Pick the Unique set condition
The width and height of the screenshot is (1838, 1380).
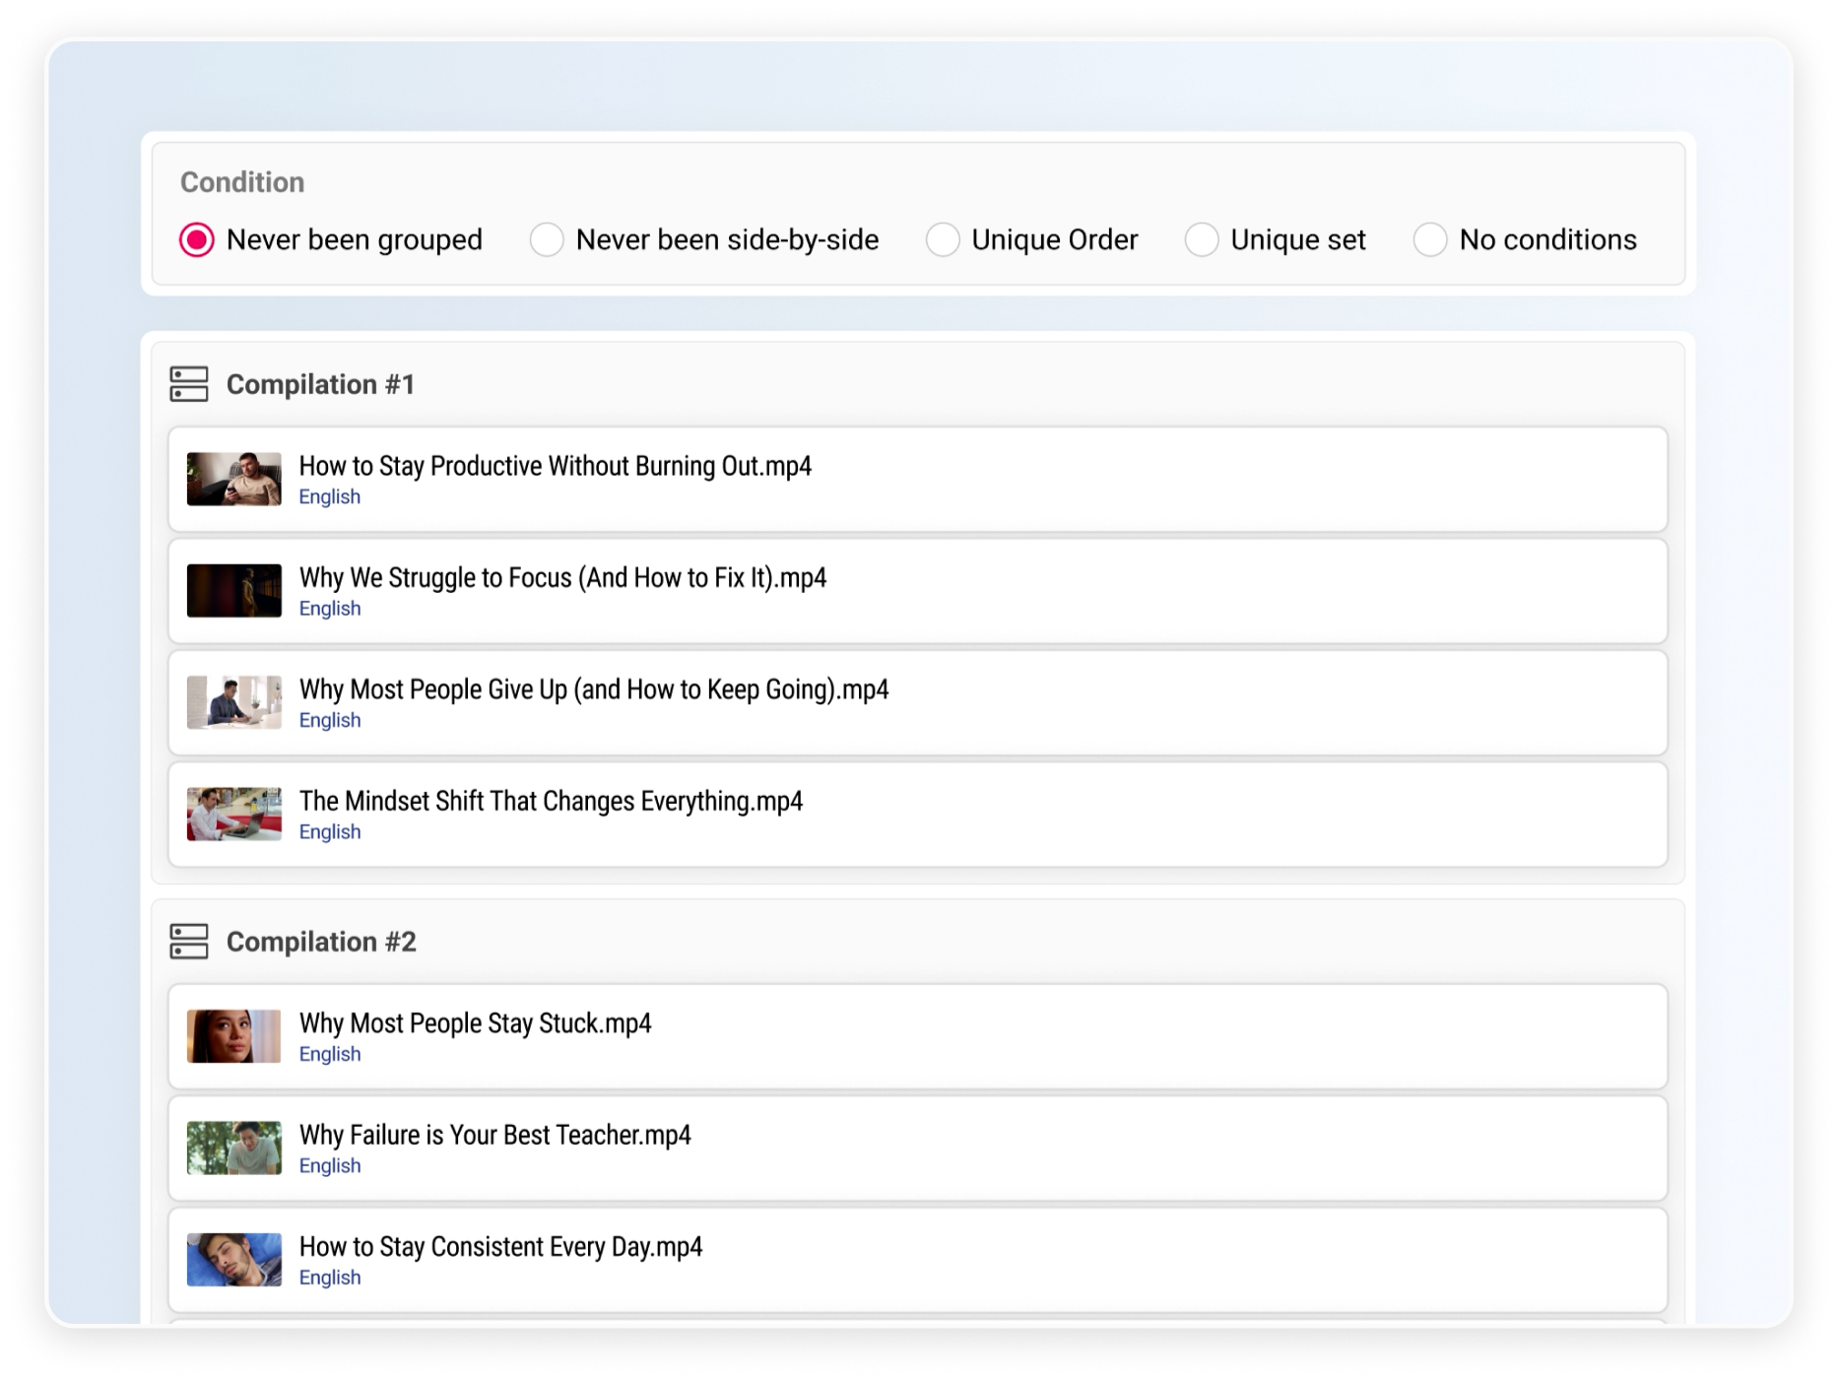point(1202,240)
